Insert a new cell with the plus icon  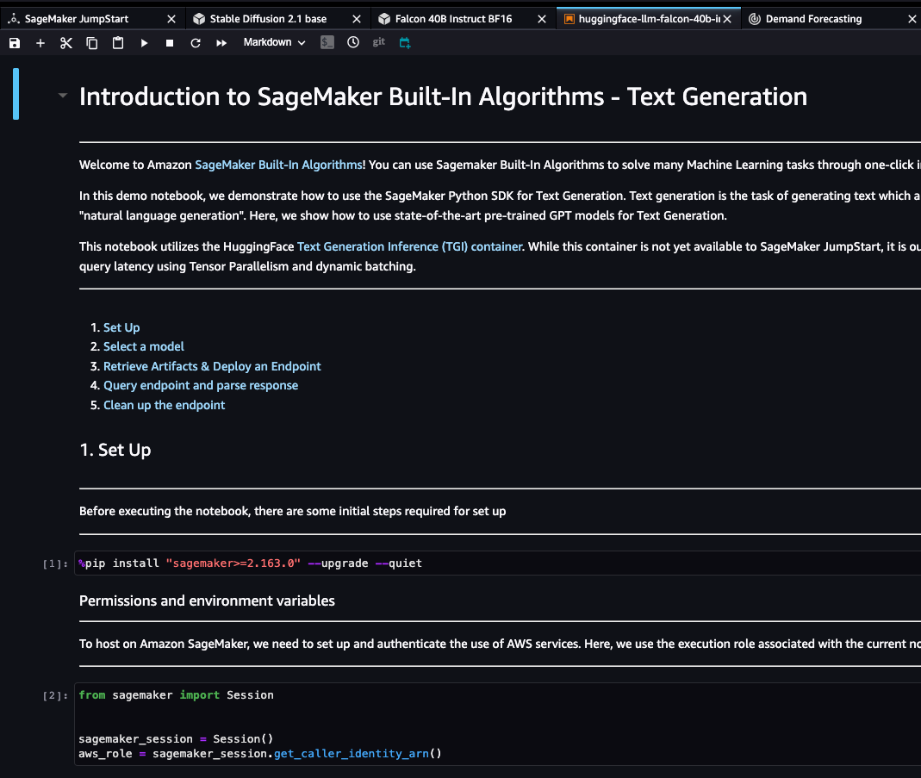[x=40, y=43]
